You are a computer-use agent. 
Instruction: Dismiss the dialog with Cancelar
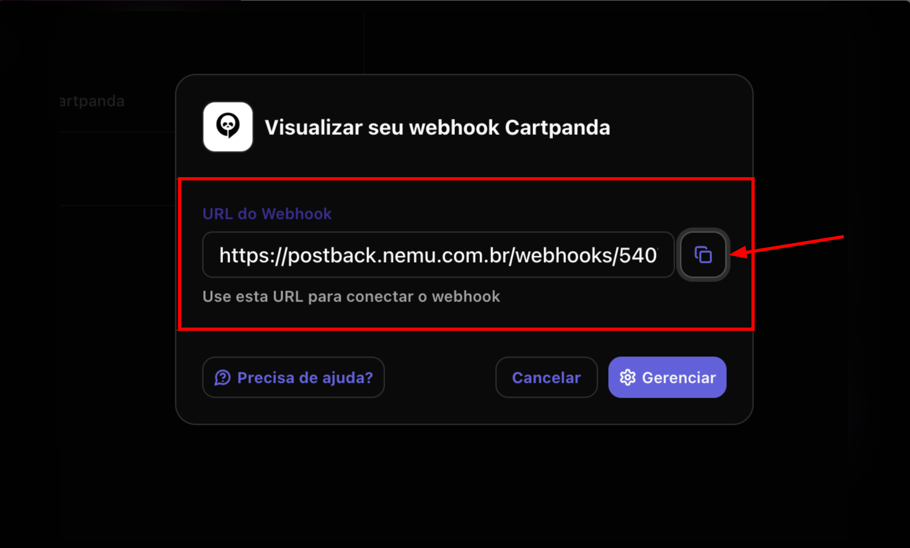546,377
